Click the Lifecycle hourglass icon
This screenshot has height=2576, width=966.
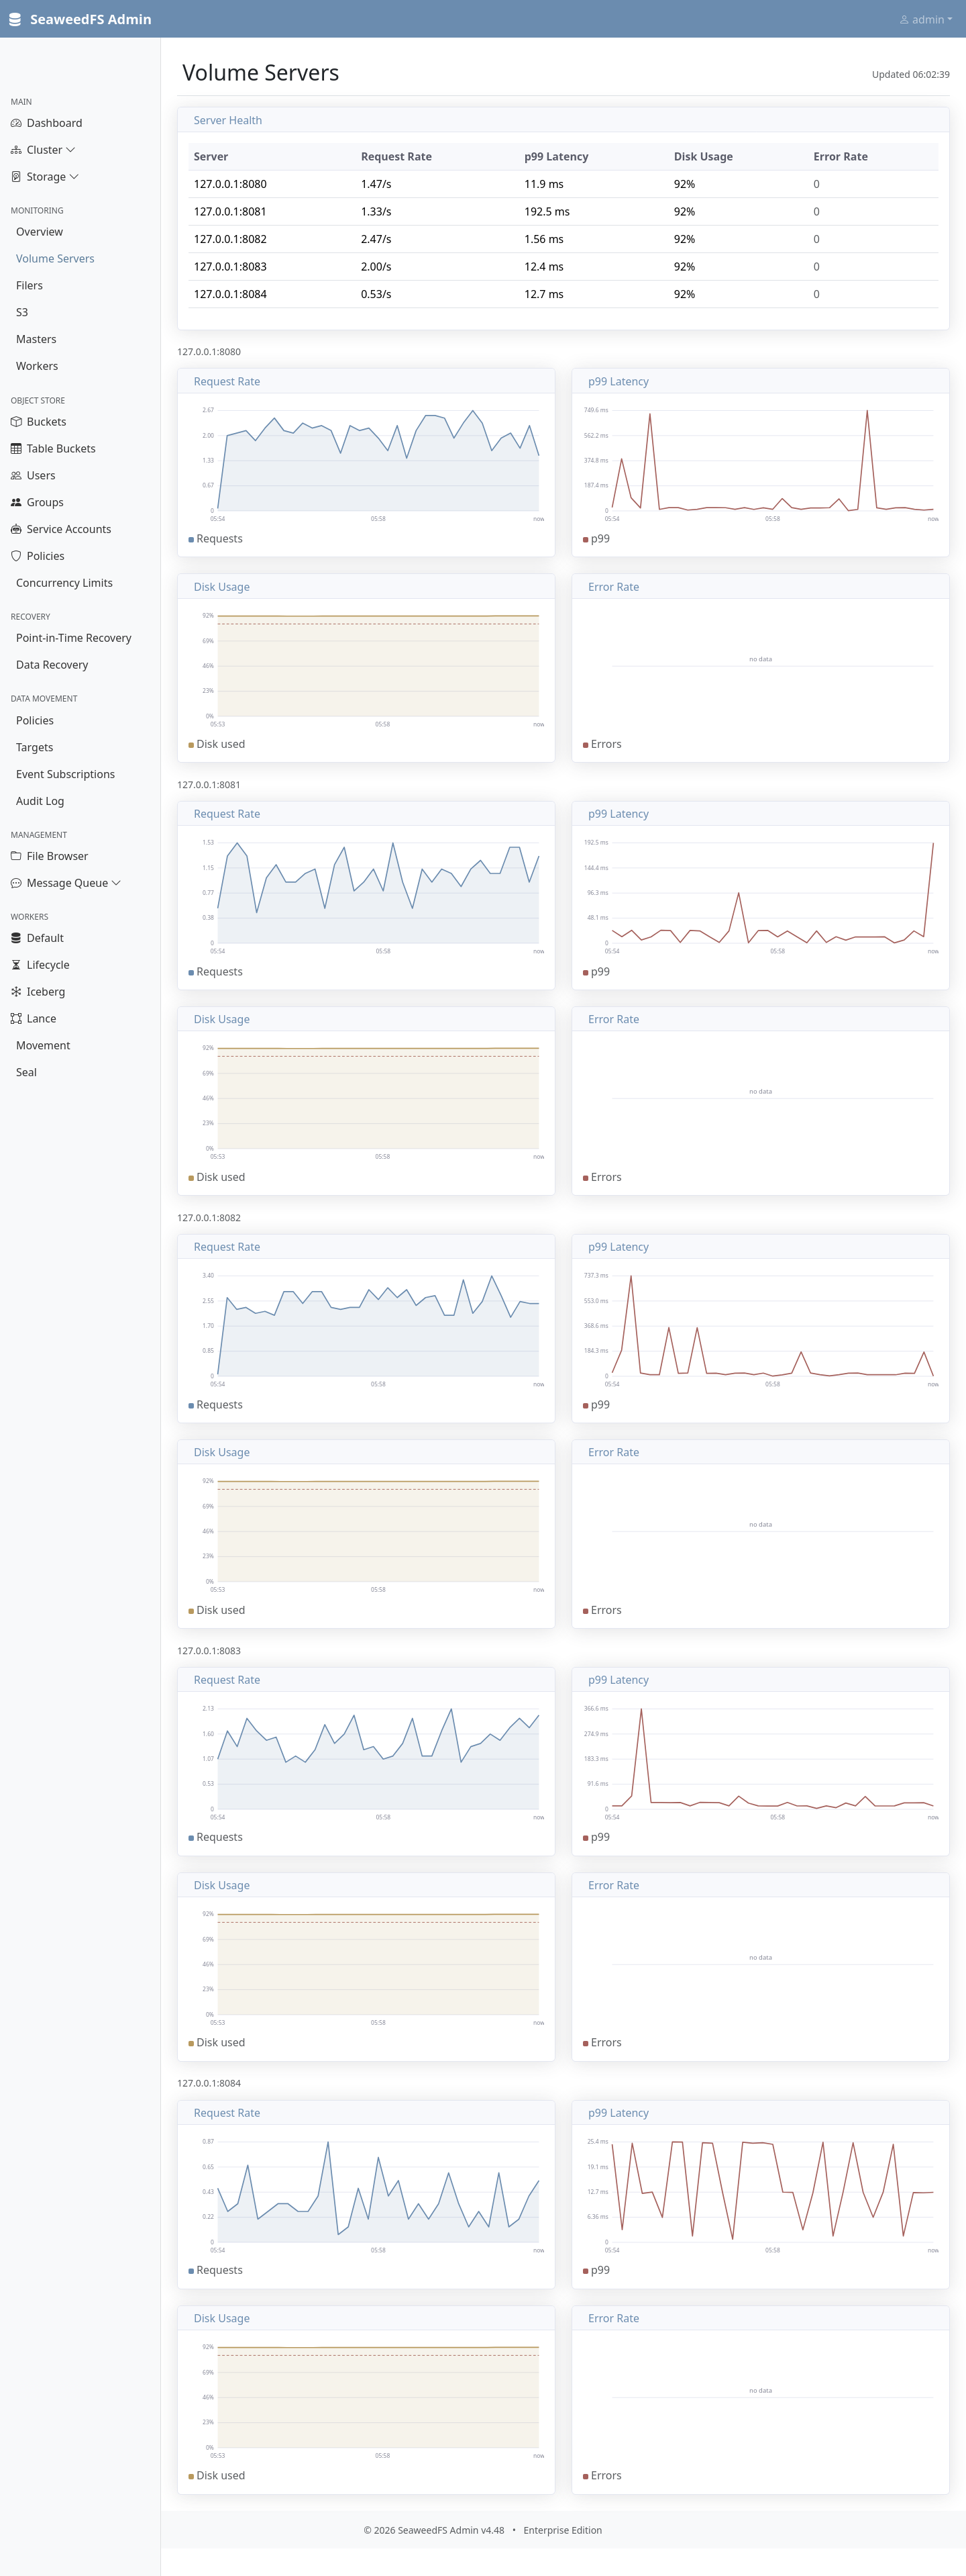tap(16, 965)
